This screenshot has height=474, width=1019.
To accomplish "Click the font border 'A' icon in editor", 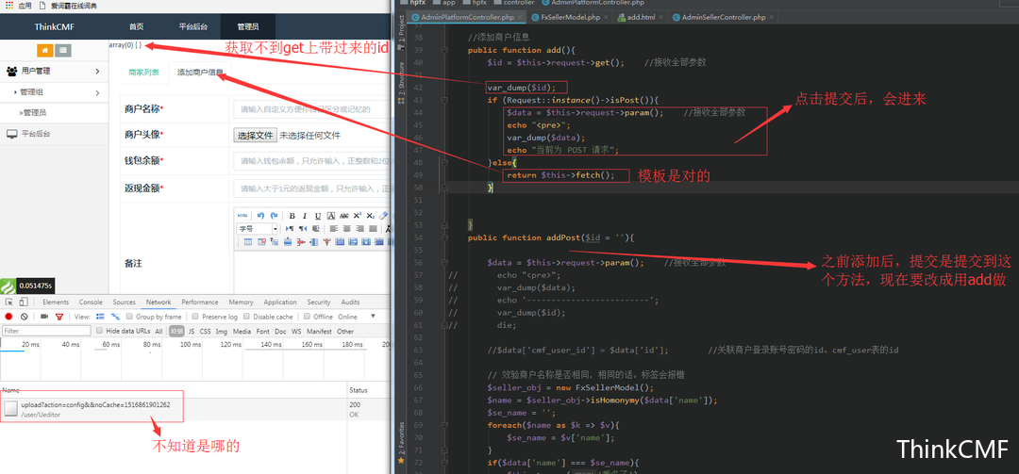I will (x=331, y=216).
